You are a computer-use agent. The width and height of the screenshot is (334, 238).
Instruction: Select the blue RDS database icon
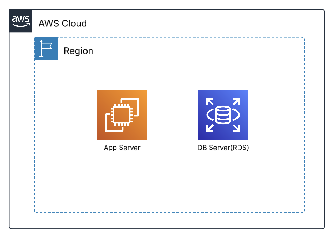(223, 115)
